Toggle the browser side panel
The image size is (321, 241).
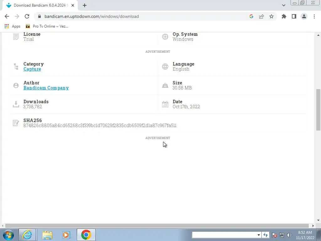294,16
